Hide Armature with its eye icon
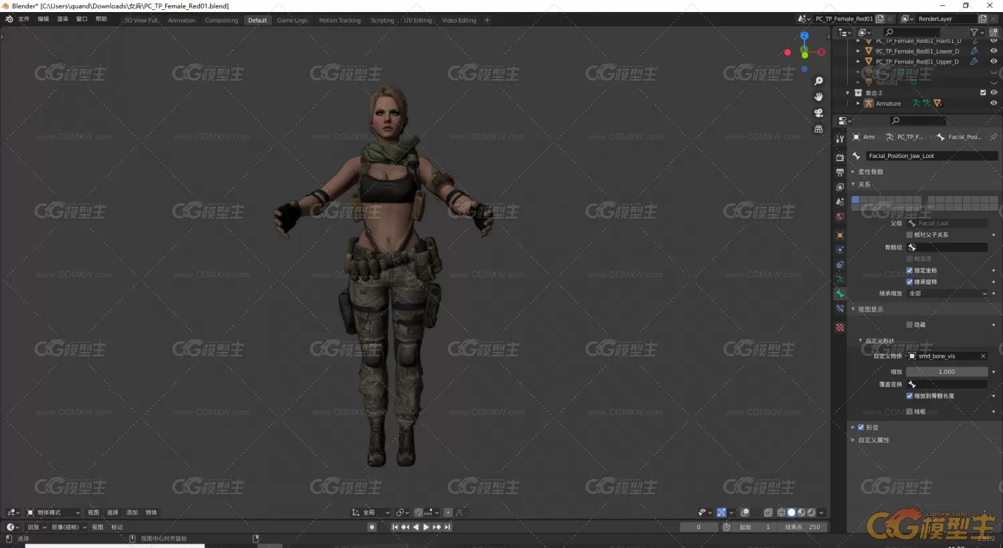This screenshot has height=548, width=1003. pyautogui.click(x=994, y=103)
